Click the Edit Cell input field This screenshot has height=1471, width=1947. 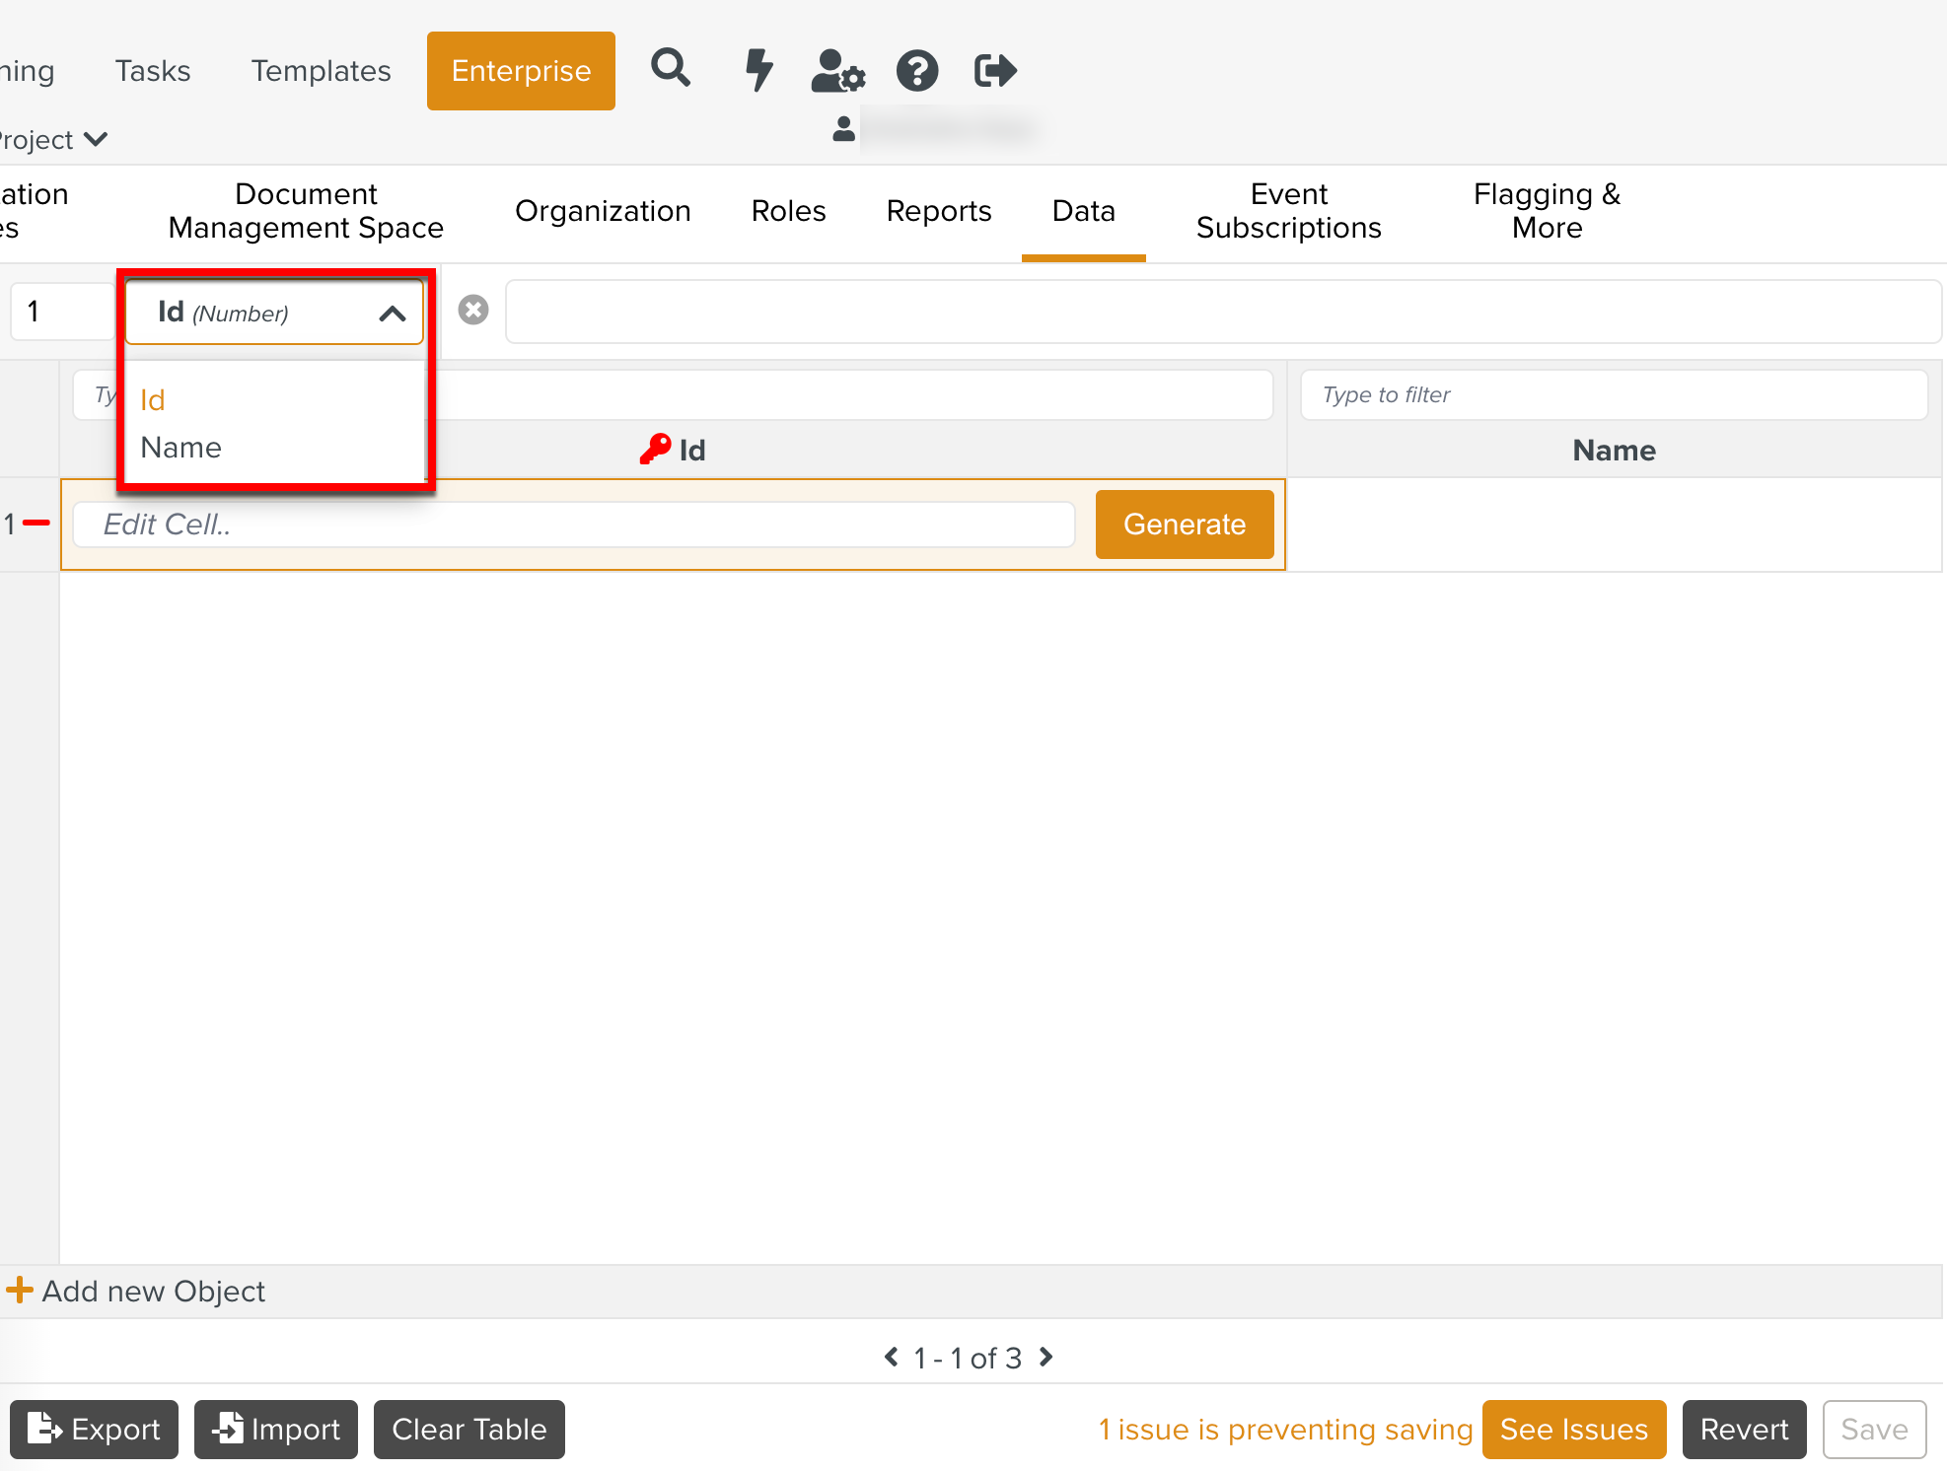[x=574, y=525]
